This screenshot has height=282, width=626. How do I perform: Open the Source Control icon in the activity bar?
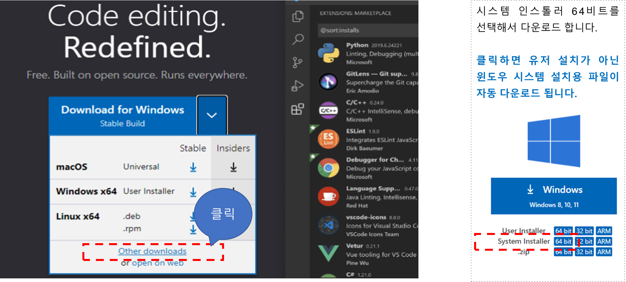298,62
